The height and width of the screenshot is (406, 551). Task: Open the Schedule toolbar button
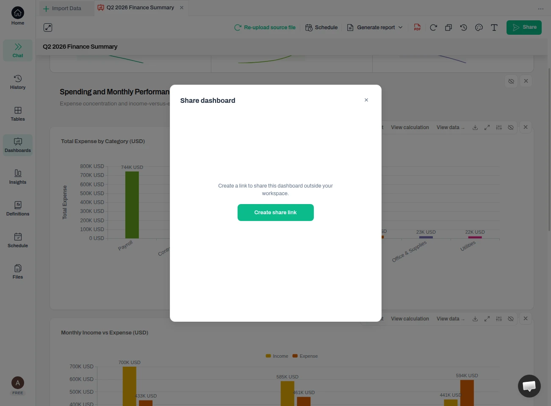point(321,28)
